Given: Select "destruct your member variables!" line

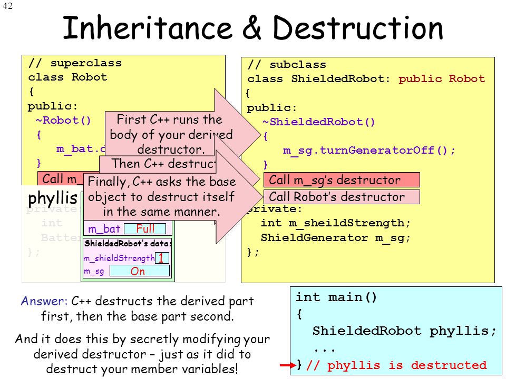Looking at the screenshot, I should (x=142, y=369).
